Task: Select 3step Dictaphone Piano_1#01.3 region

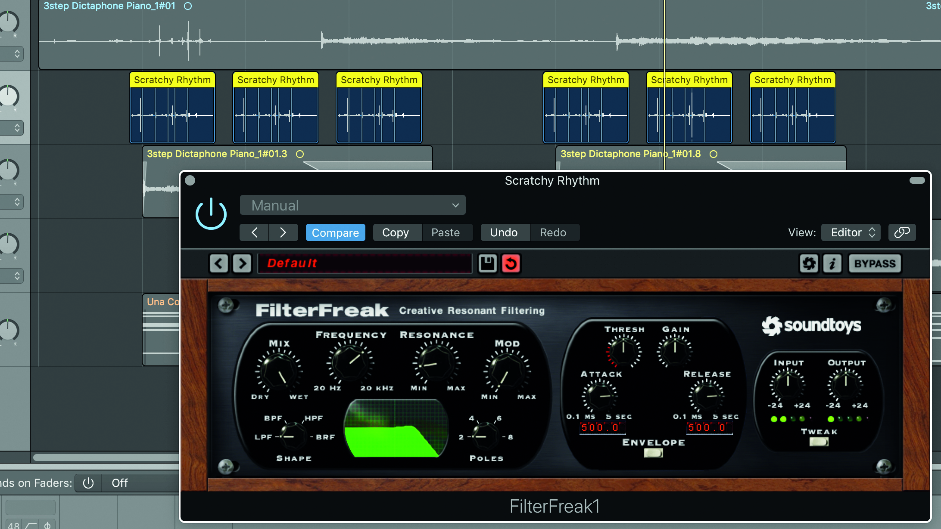Action: (287, 158)
